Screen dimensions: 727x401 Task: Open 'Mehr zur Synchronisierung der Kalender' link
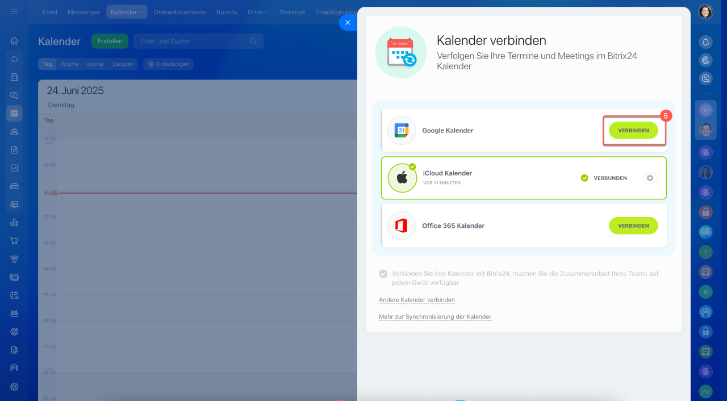[435, 317]
